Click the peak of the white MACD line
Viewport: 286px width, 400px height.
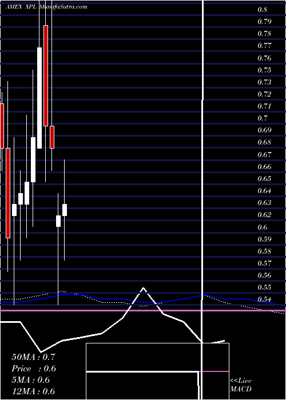pos(143,288)
